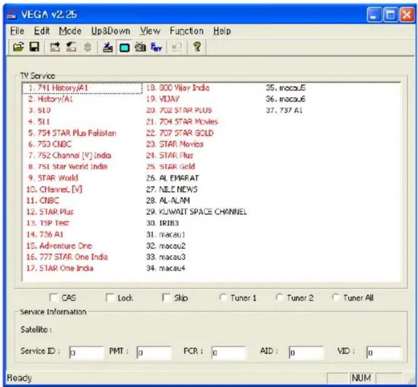Select channel 13. TSP Test
The height and width of the screenshot is (387, 418).
(48, 223)
